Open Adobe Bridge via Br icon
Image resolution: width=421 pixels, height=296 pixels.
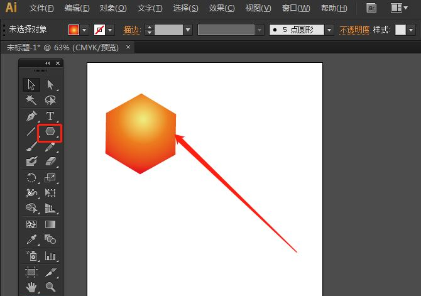371,8
